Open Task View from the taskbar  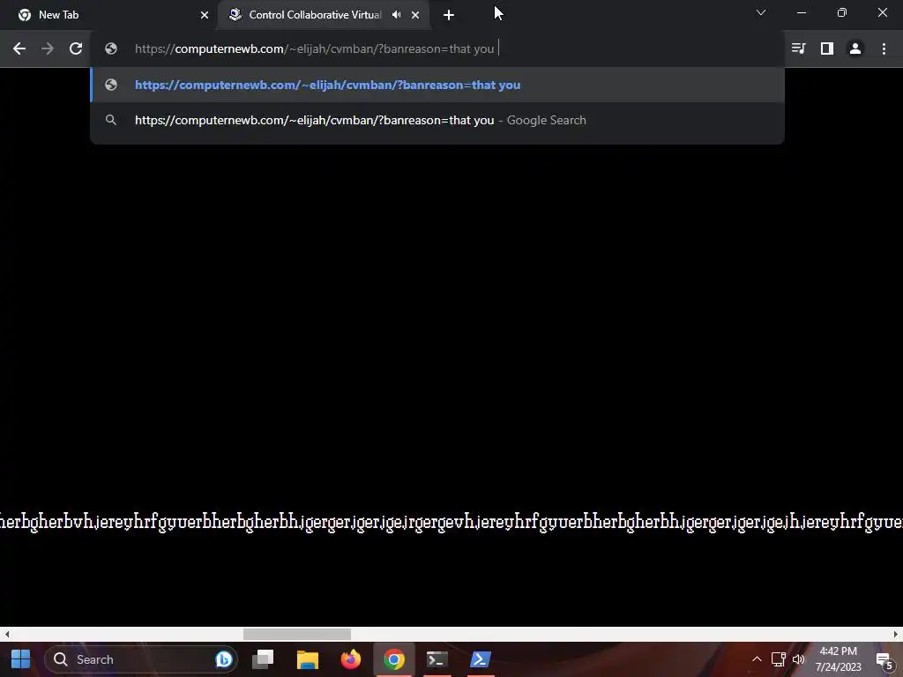click(x=263, y=659)
